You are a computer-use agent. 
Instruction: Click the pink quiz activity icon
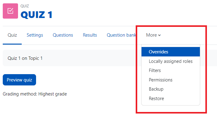[x=10, y=11]
